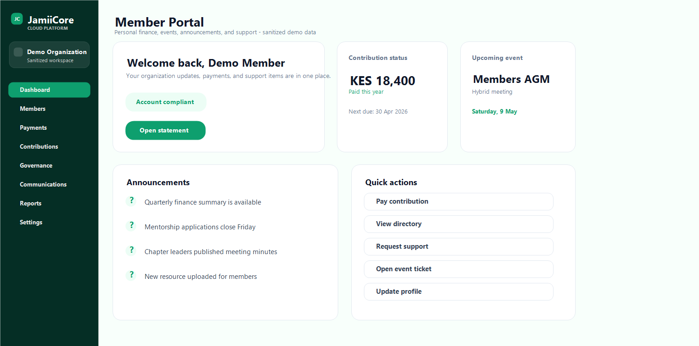Viewport: 699px width, 346px height.
Task: Select the Account compliant badge
Action: 166,102
